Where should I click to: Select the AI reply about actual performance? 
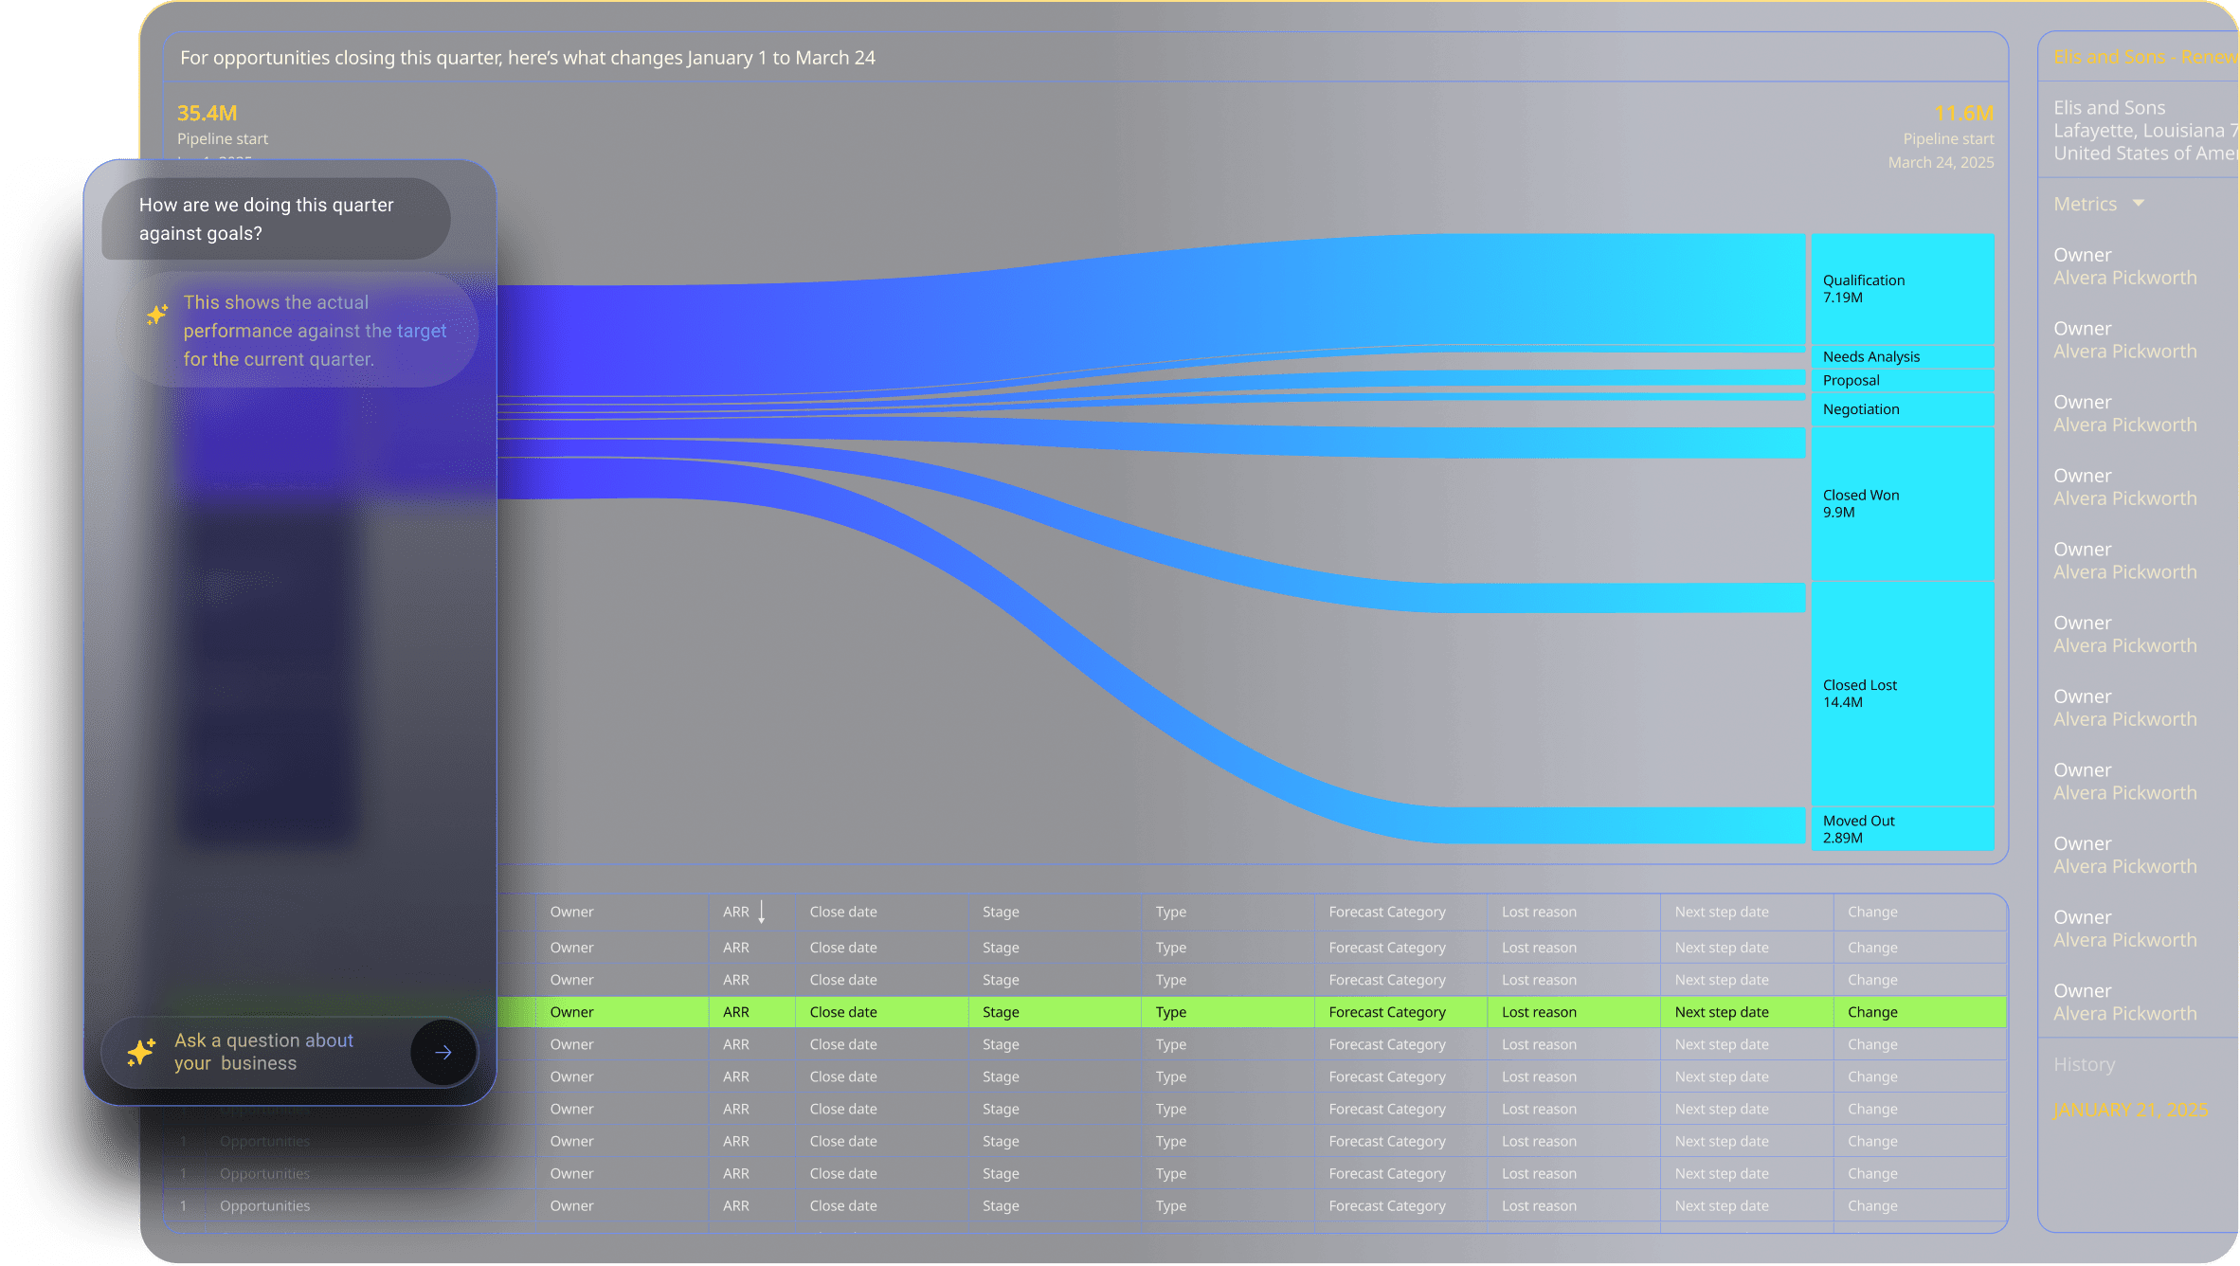point(298,330)
